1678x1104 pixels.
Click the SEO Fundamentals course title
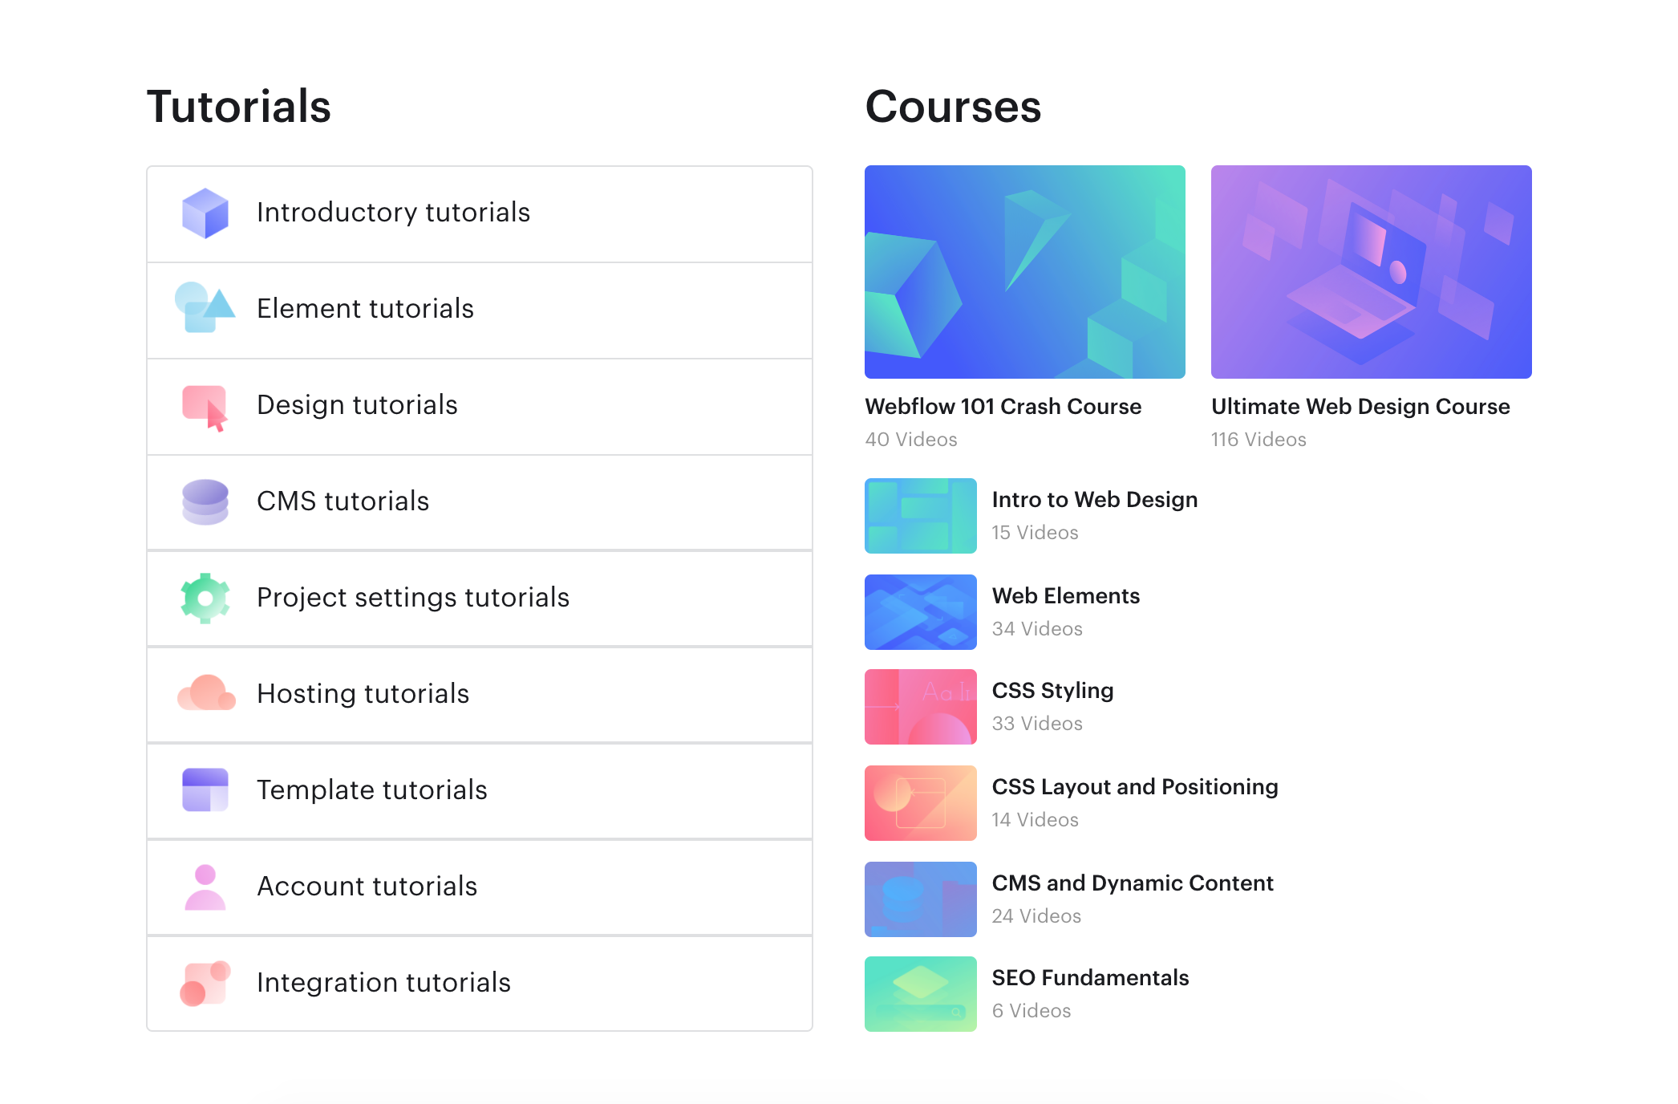pyautogui.click(x=1090, y=977)
